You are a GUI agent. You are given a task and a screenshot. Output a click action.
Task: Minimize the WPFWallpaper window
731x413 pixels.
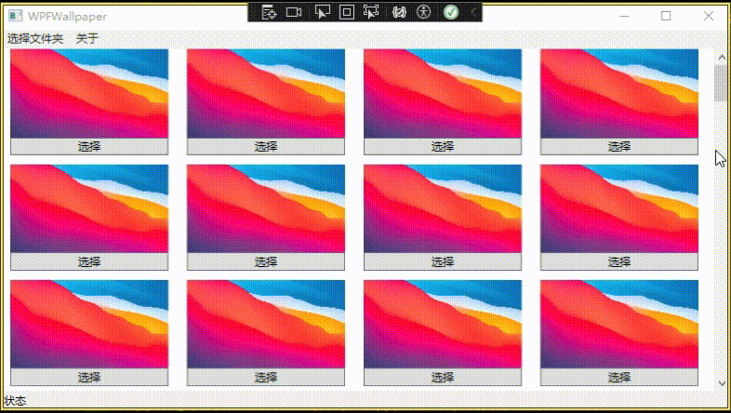[624, 16]
